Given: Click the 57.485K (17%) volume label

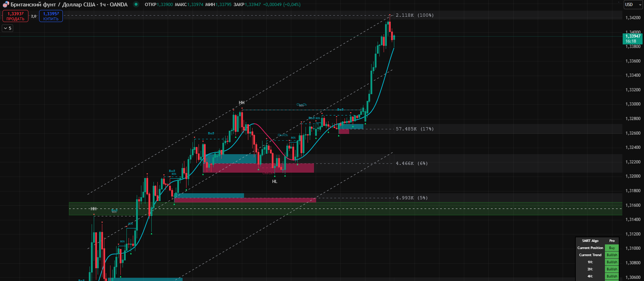Looking at the screenshot, I should pos(415,129).
